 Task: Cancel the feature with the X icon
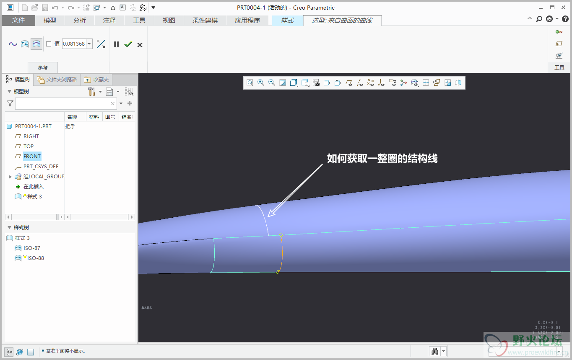tap(140, 45)
